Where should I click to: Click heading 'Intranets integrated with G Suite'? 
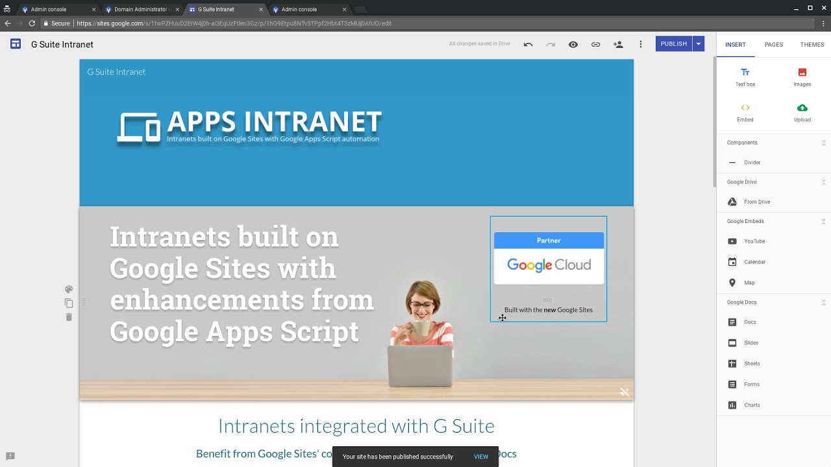(x=356, y=426)
